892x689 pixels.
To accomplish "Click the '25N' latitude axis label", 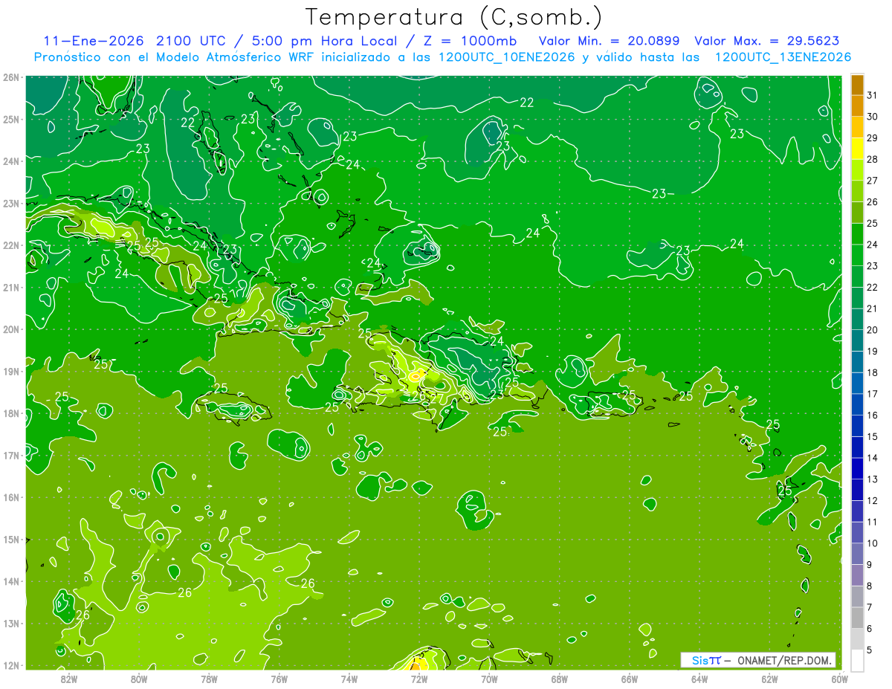I will [x=11, y=119].
